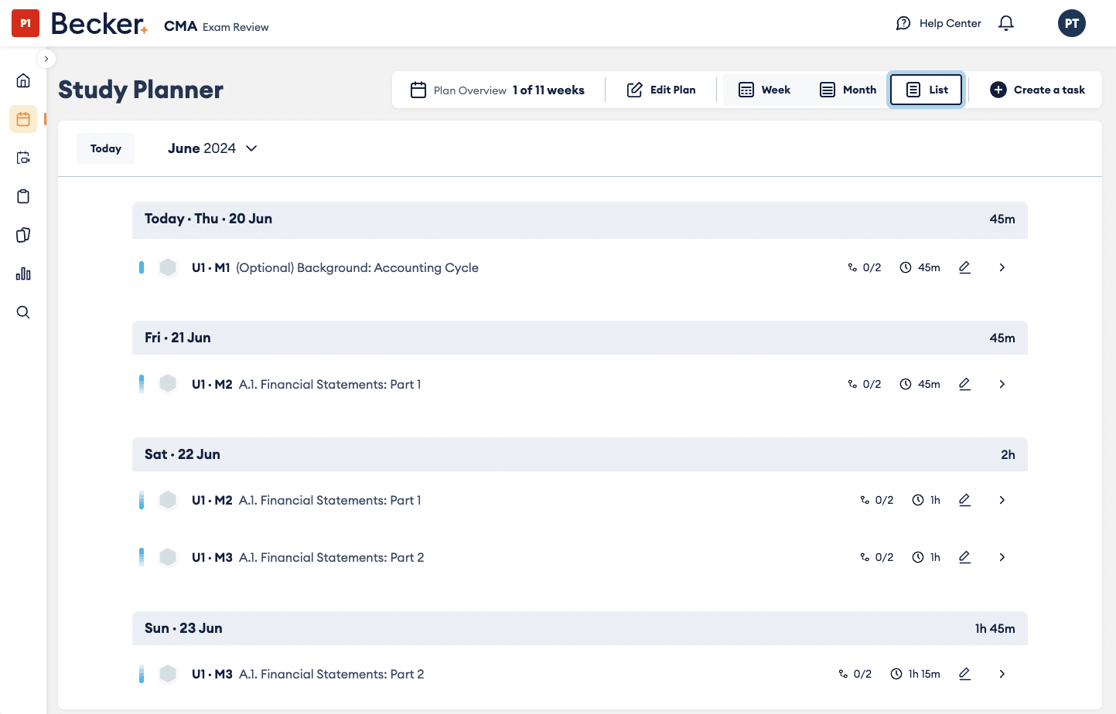Click the PT profile avatar

(1072, 23)
